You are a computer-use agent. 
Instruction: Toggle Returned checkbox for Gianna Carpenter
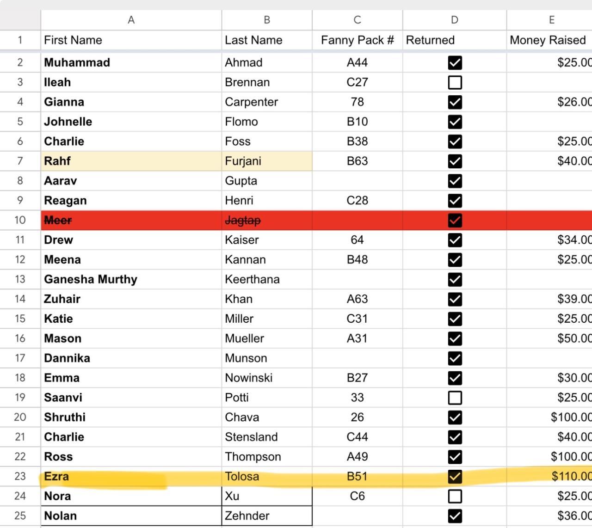pyautogui.click(x=455, y=102)
